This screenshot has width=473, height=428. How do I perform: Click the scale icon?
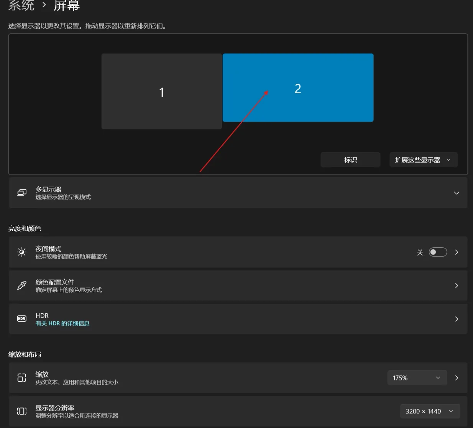click(22, 378)
